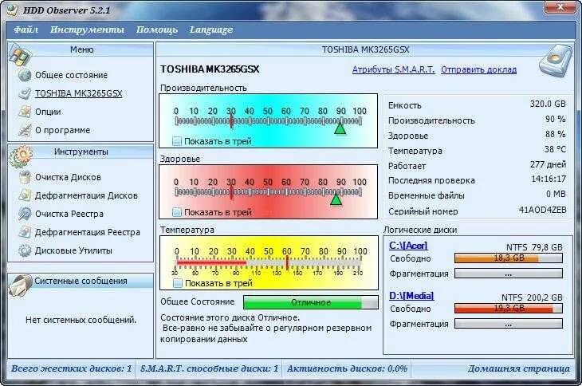The height and width of the screenshot is (386, 582).
Task: Close the HDD Observer window
Action: (x=560, y=6)
